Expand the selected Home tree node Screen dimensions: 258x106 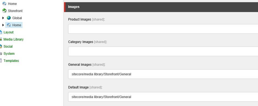tap(3, 25)
